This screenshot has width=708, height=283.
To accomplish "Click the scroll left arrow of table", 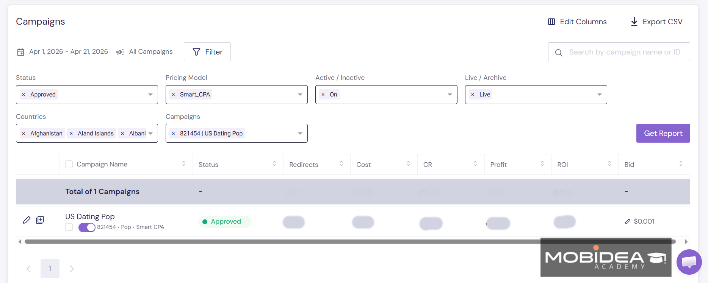I will (x=20, y=241).
